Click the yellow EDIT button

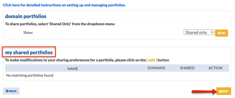[x=224, y=91]
